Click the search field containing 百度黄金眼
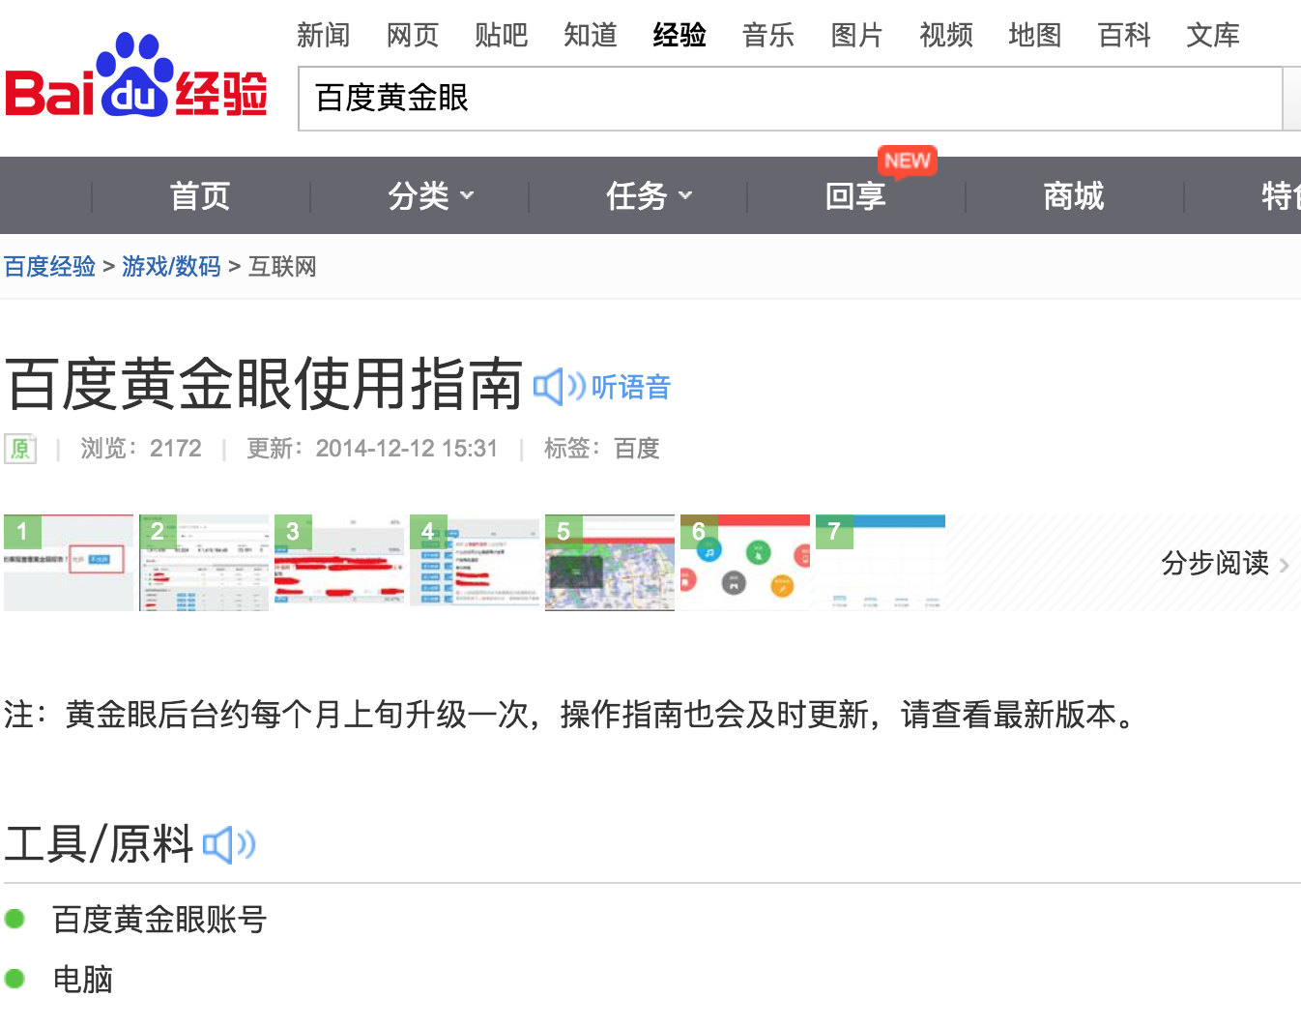The height and width of the screenshot is (1027, 1301). coord(790,99)
